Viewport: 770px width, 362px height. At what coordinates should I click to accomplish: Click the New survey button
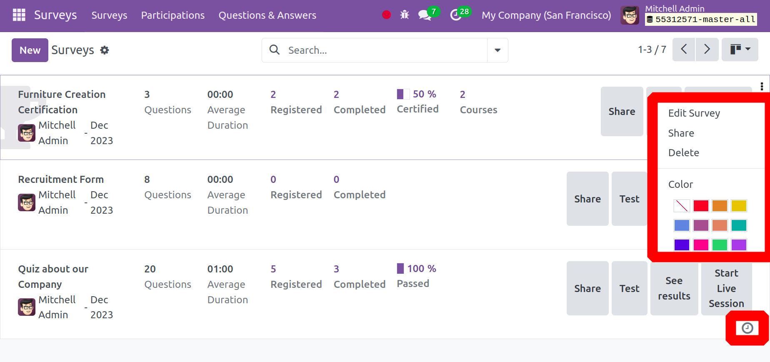(x=30, y=50)
